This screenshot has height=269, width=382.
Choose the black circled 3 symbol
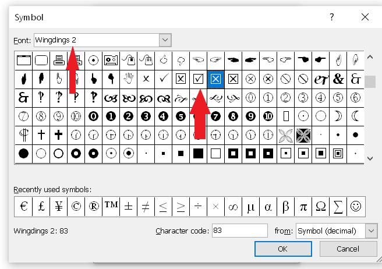pyautogui.click(x=146, y=116)
